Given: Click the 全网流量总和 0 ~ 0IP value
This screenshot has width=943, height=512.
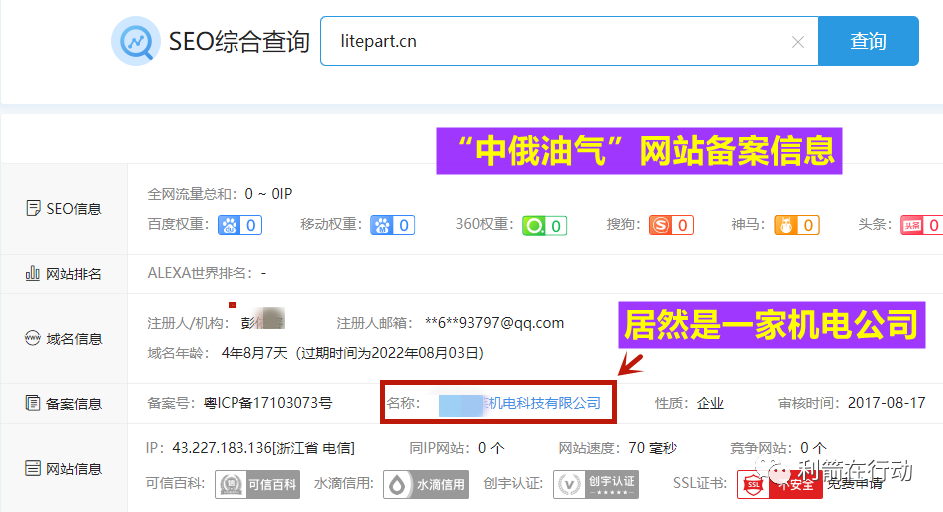Looking at the screenshot, I should pyautogui.click(x=268, y=194).
